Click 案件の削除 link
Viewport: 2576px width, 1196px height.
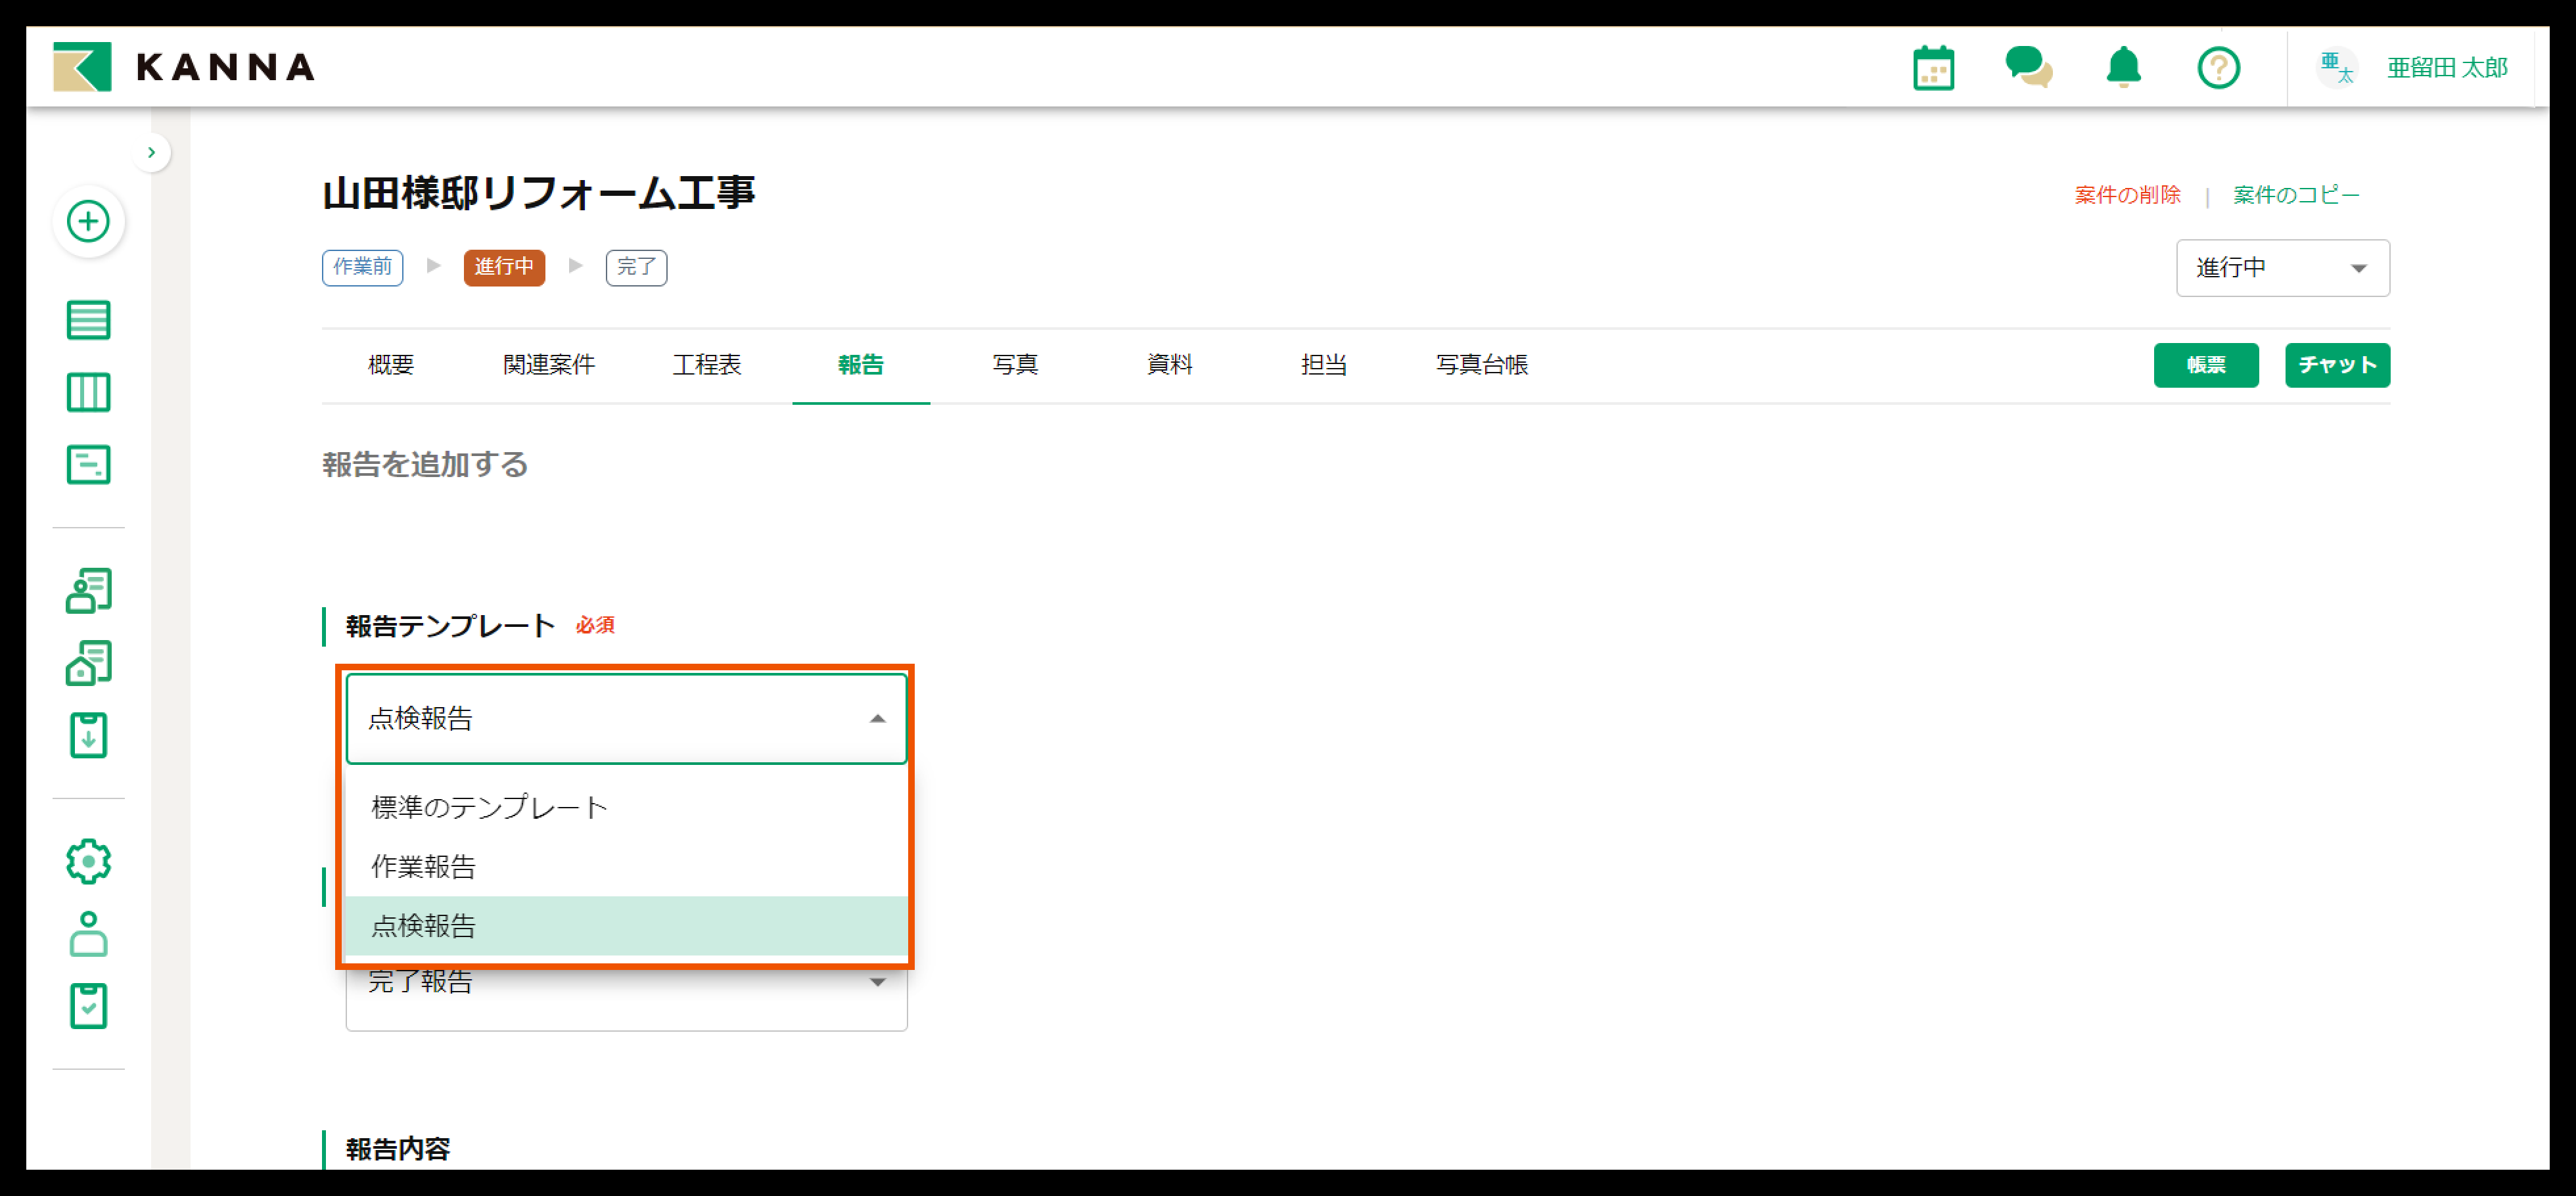[2127, 195]
